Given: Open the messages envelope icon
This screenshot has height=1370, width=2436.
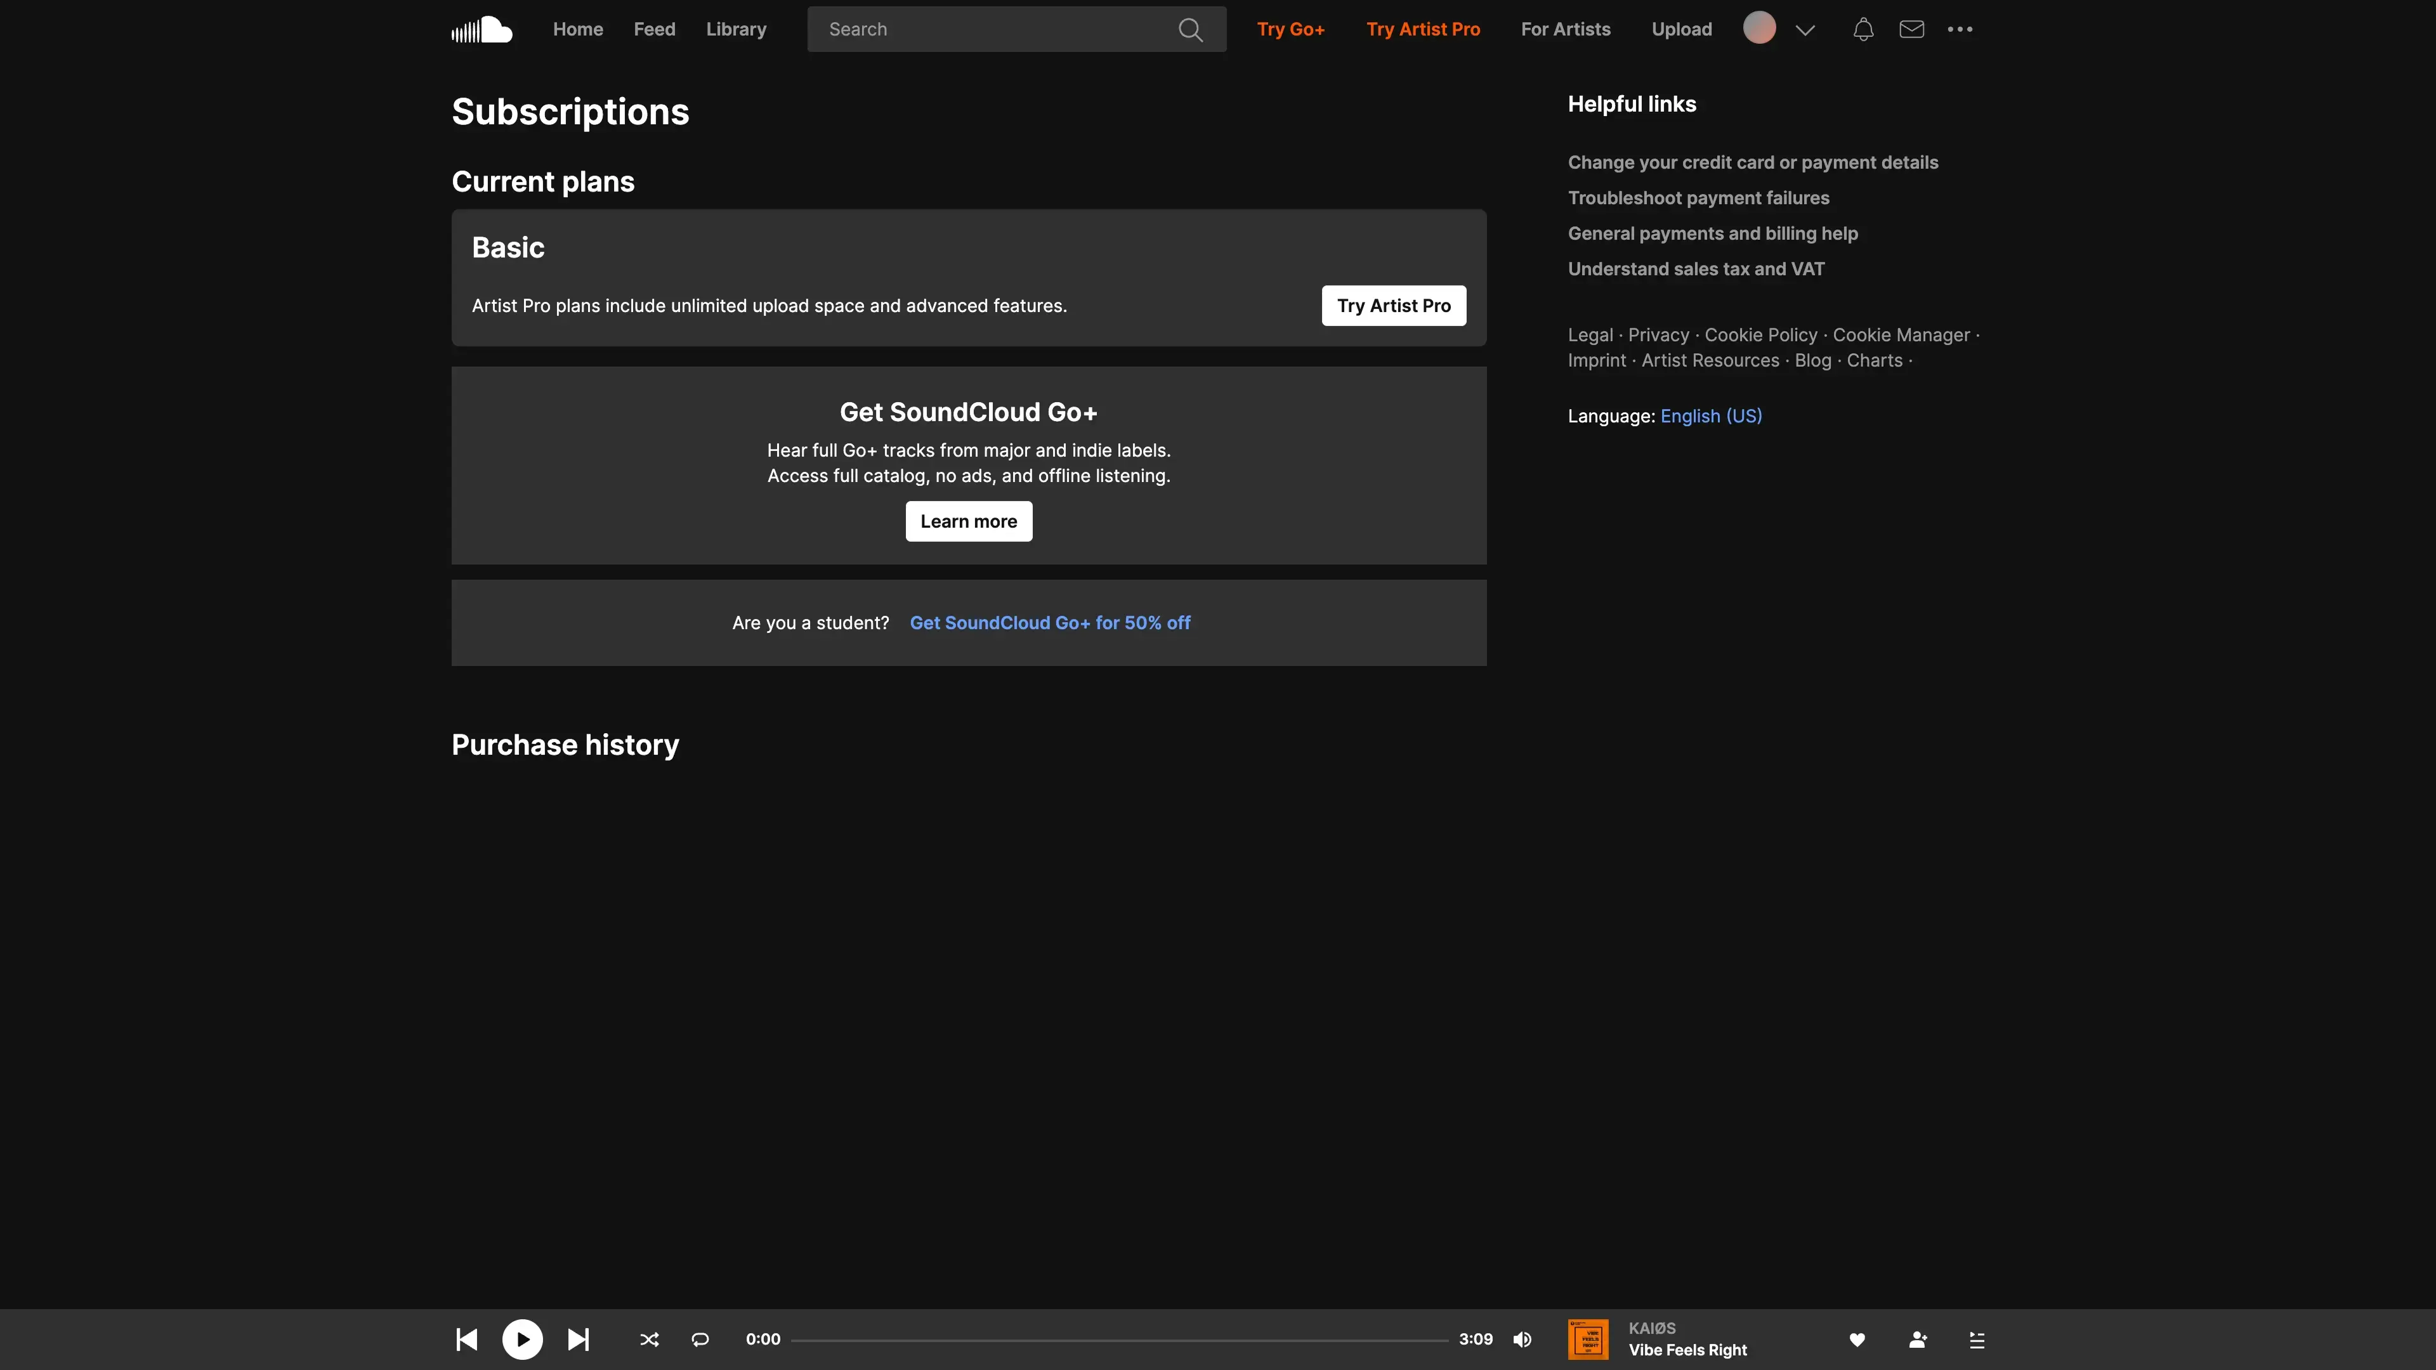Looking at the screenshot, I should (x=1911, y=29).
